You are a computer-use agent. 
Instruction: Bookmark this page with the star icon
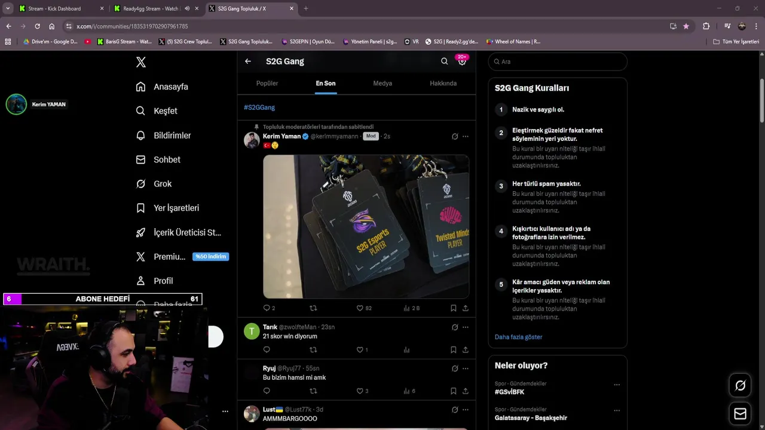tap(686, 26)
